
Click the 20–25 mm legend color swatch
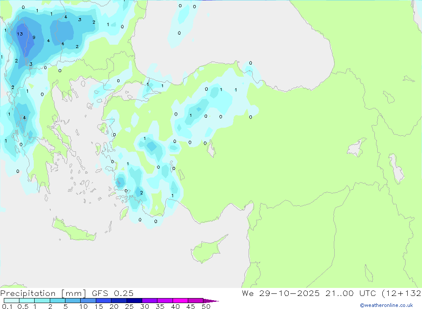(x=119, y=301)
